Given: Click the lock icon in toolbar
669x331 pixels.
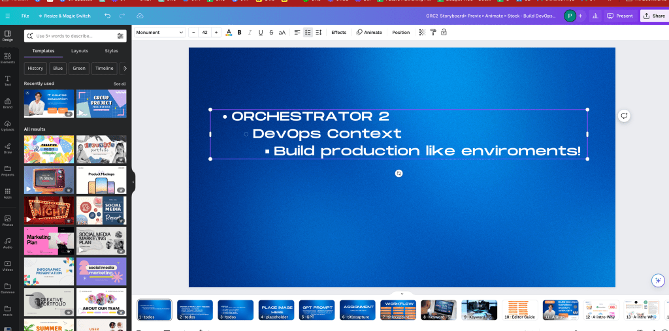Looking at the screenshot, I should click(444, 33).
